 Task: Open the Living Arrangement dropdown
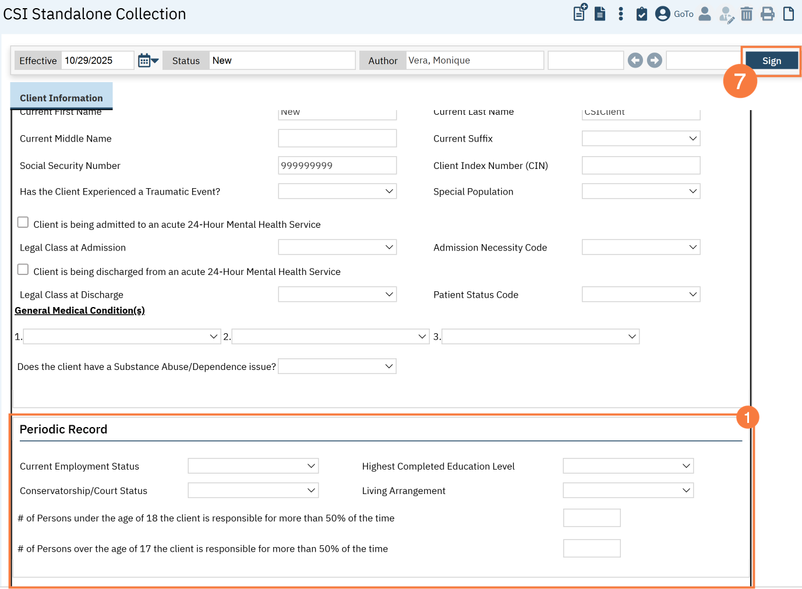[x=628, y=491]
